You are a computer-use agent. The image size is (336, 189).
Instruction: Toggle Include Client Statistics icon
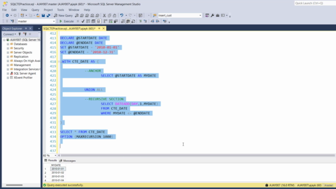[x=115, y=21]
